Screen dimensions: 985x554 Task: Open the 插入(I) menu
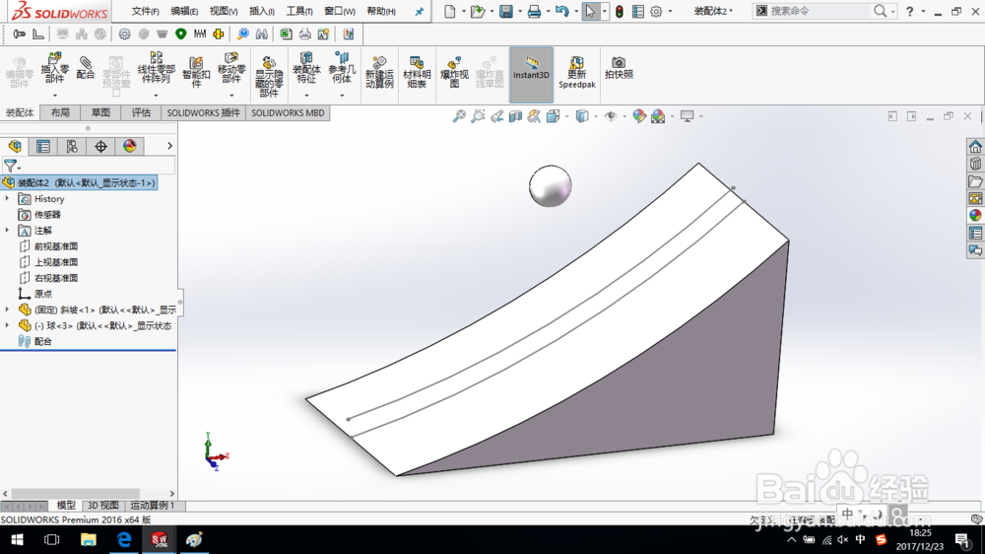tap(261, 11)
